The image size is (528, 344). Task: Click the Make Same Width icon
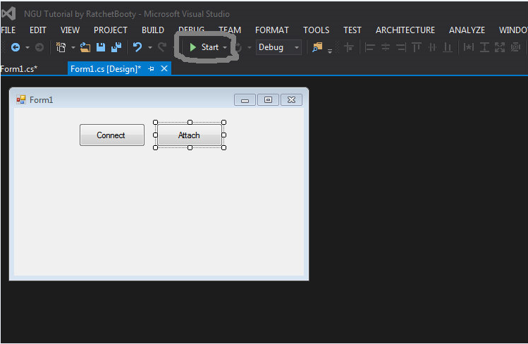[468, 47]
